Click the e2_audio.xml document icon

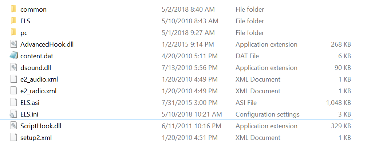[x=13, y=79]
